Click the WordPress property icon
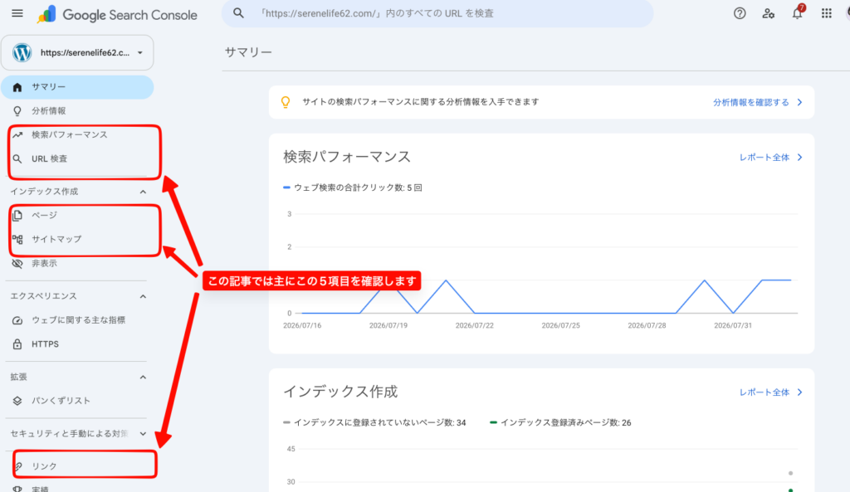The width and height of the screenshot is (850, 492). coord(22,52)
